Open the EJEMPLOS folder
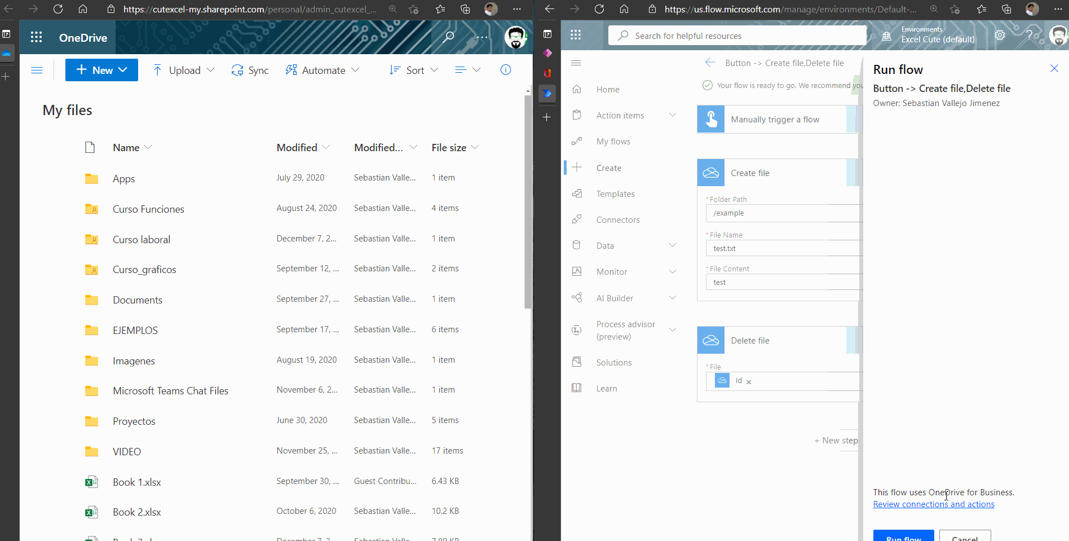Screen dimensions: 1069x541 [x=135, y=331]
